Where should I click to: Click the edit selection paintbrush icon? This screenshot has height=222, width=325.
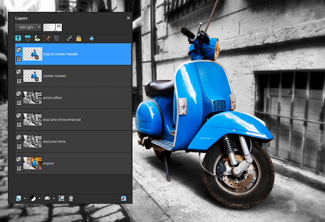(x=47, y=39)
